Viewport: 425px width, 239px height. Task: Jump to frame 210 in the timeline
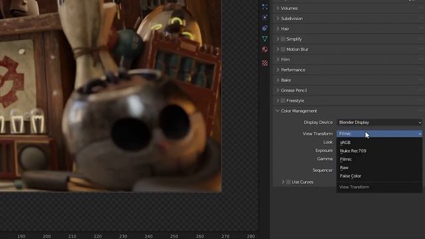point(72,236)
